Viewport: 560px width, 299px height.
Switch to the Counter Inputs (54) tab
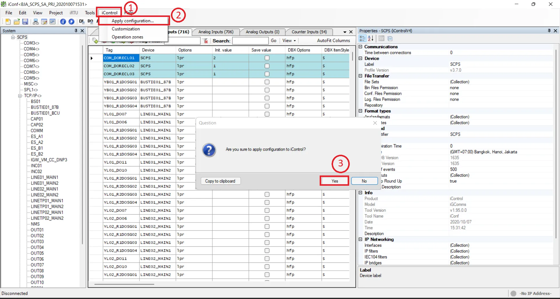coord(309,32)
